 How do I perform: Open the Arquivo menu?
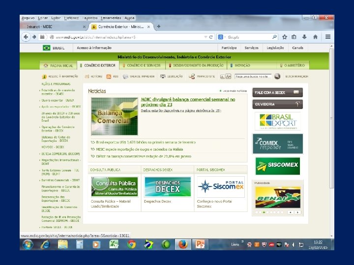pos(28,18)
